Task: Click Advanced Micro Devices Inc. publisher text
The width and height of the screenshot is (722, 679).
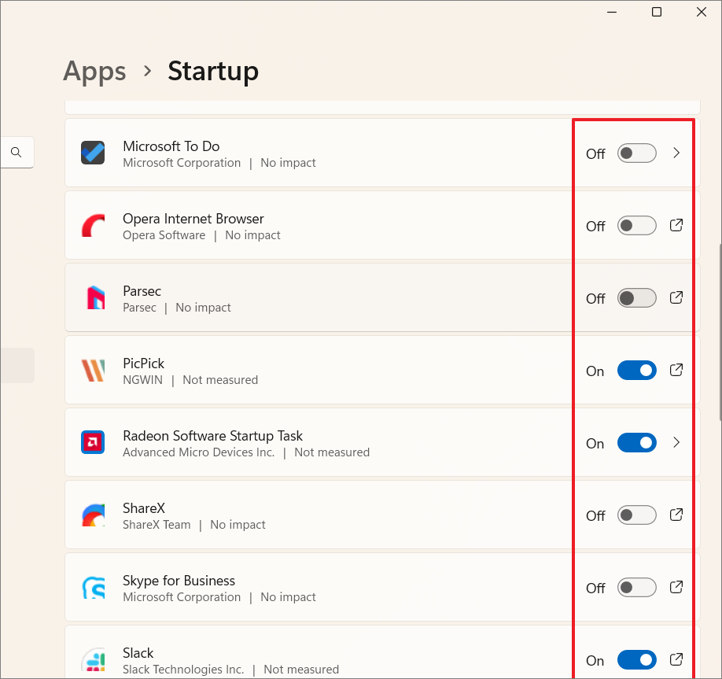Action: [198, 452]
